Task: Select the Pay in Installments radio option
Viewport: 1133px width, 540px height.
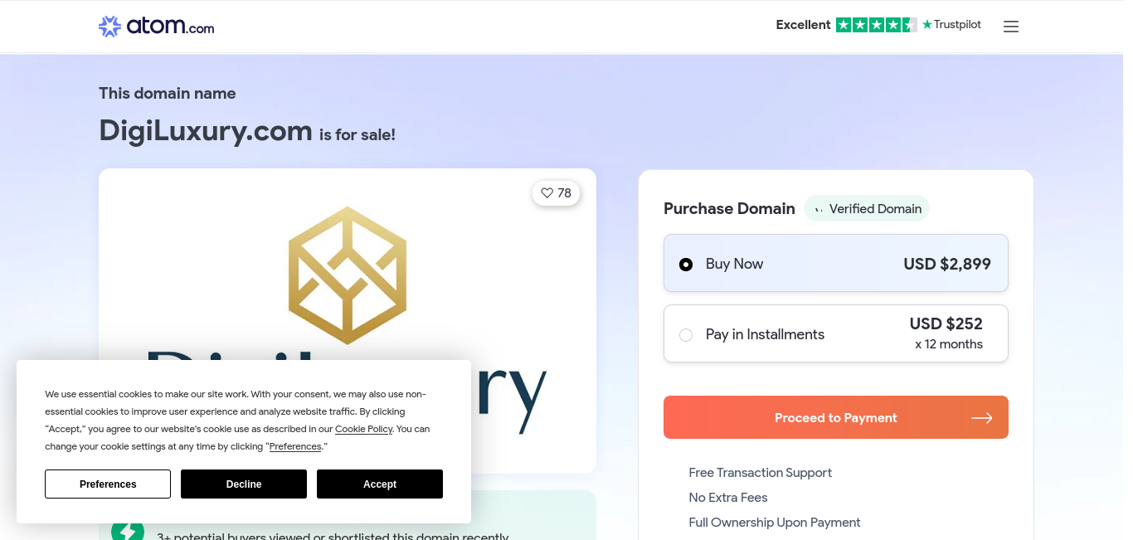Action: pos(686,335)
